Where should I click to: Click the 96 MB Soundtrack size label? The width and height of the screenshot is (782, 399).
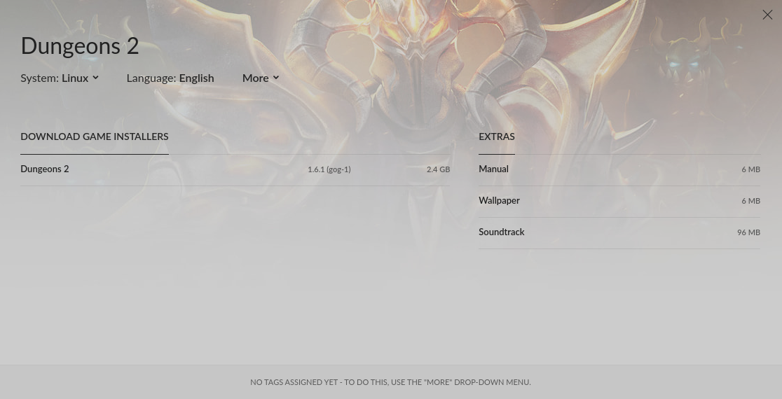click(748, 232)
